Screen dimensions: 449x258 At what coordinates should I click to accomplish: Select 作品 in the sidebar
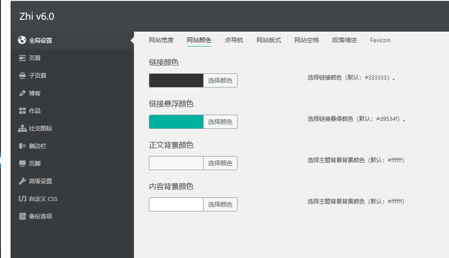[72, 111]
